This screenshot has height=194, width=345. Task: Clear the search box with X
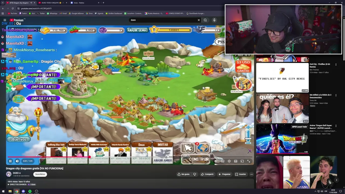[199, 20]
